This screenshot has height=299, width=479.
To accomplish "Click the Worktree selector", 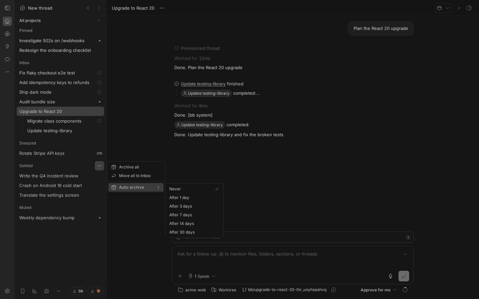I will (224, 290).
